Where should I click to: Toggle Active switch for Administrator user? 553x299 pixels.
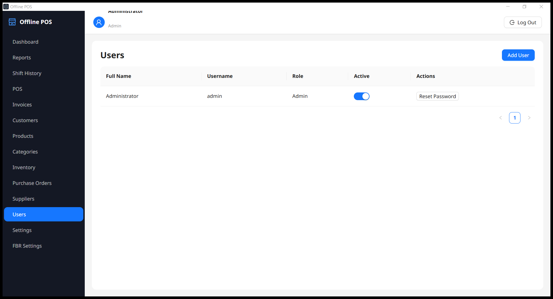pos(362,96)
